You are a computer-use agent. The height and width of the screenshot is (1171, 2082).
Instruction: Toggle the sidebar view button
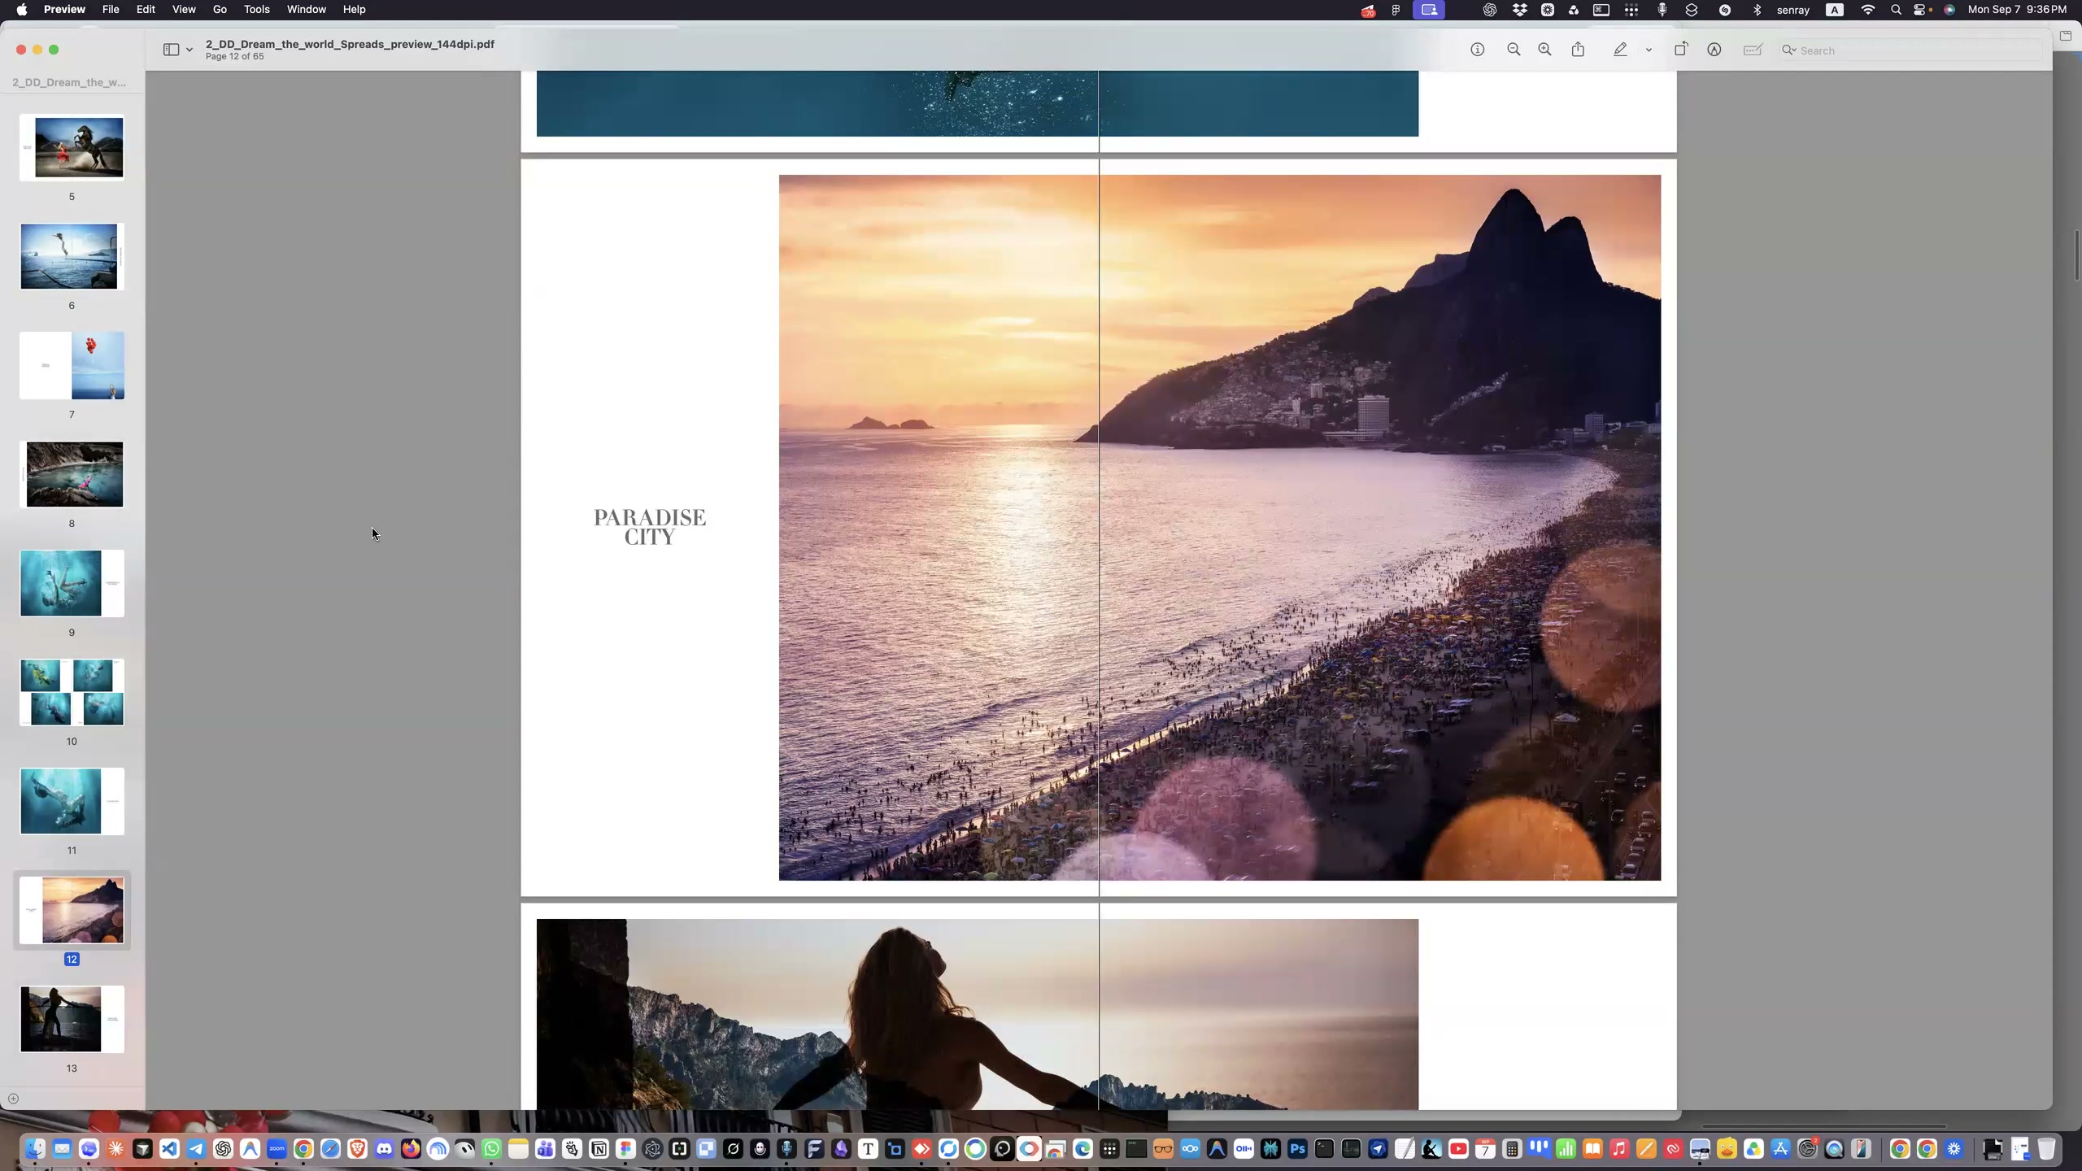[171, 50]
